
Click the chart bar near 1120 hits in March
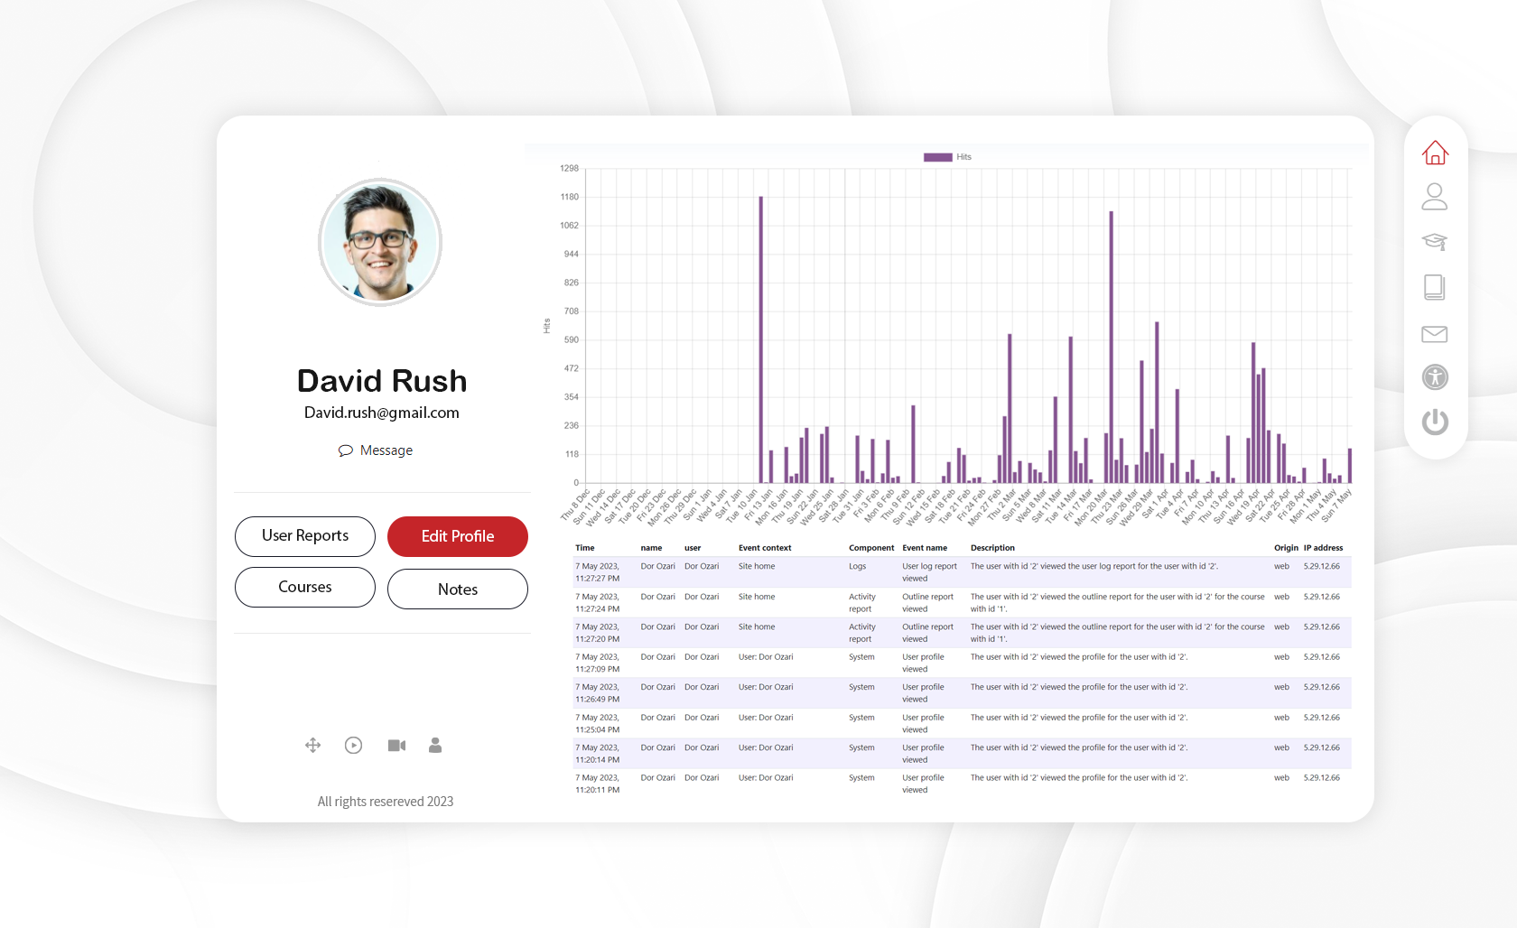click(x=1112, y=347)
